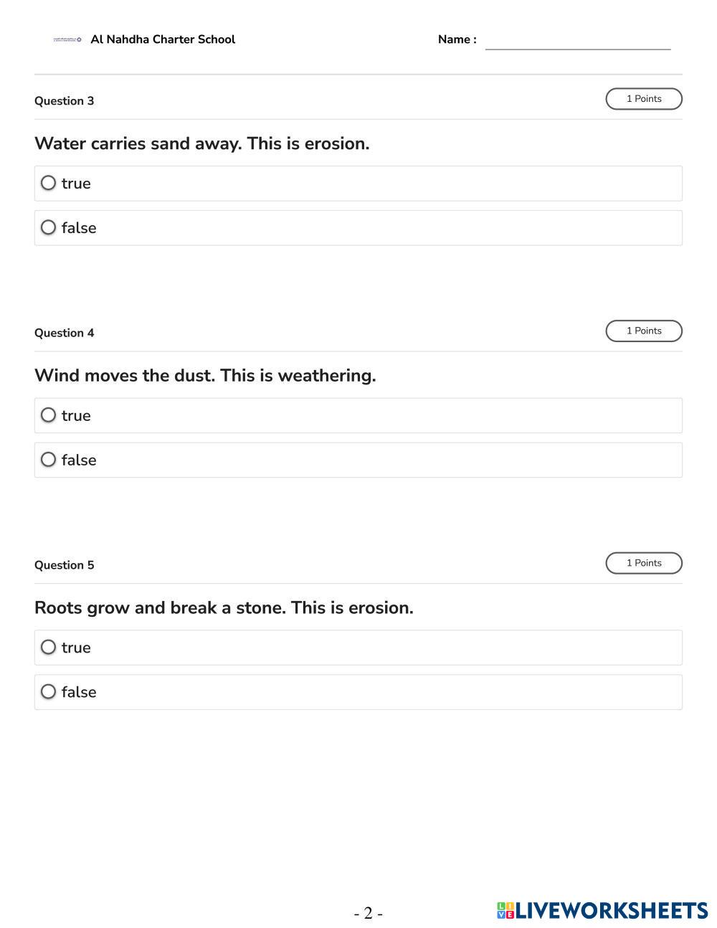Click the 'Roots grow and break a stone' statement
This screenshot has width=717, height=928.
click(224, 608)
